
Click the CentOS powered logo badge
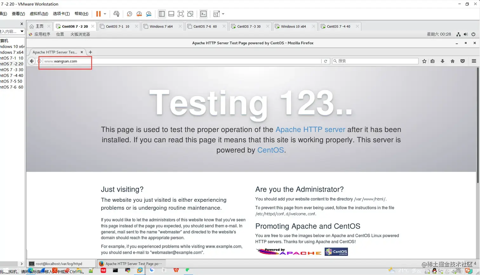(x=336, y=252)
